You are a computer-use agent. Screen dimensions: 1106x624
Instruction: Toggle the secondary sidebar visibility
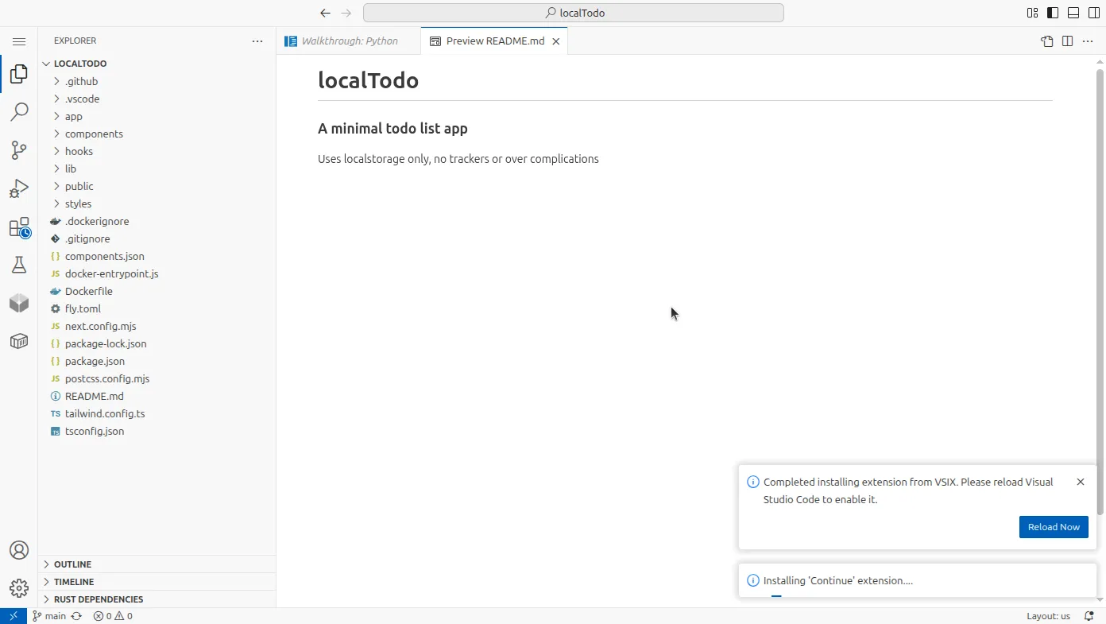click(x=1093, y=13)
